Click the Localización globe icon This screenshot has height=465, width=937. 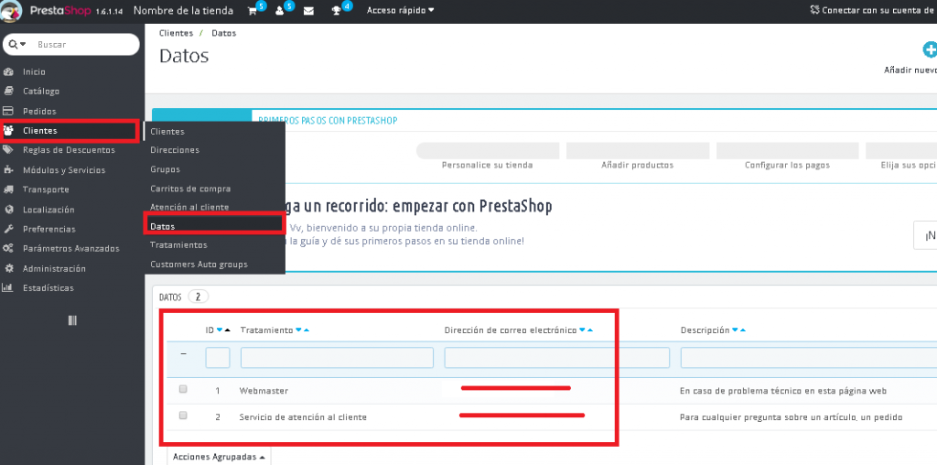point(8,210)
